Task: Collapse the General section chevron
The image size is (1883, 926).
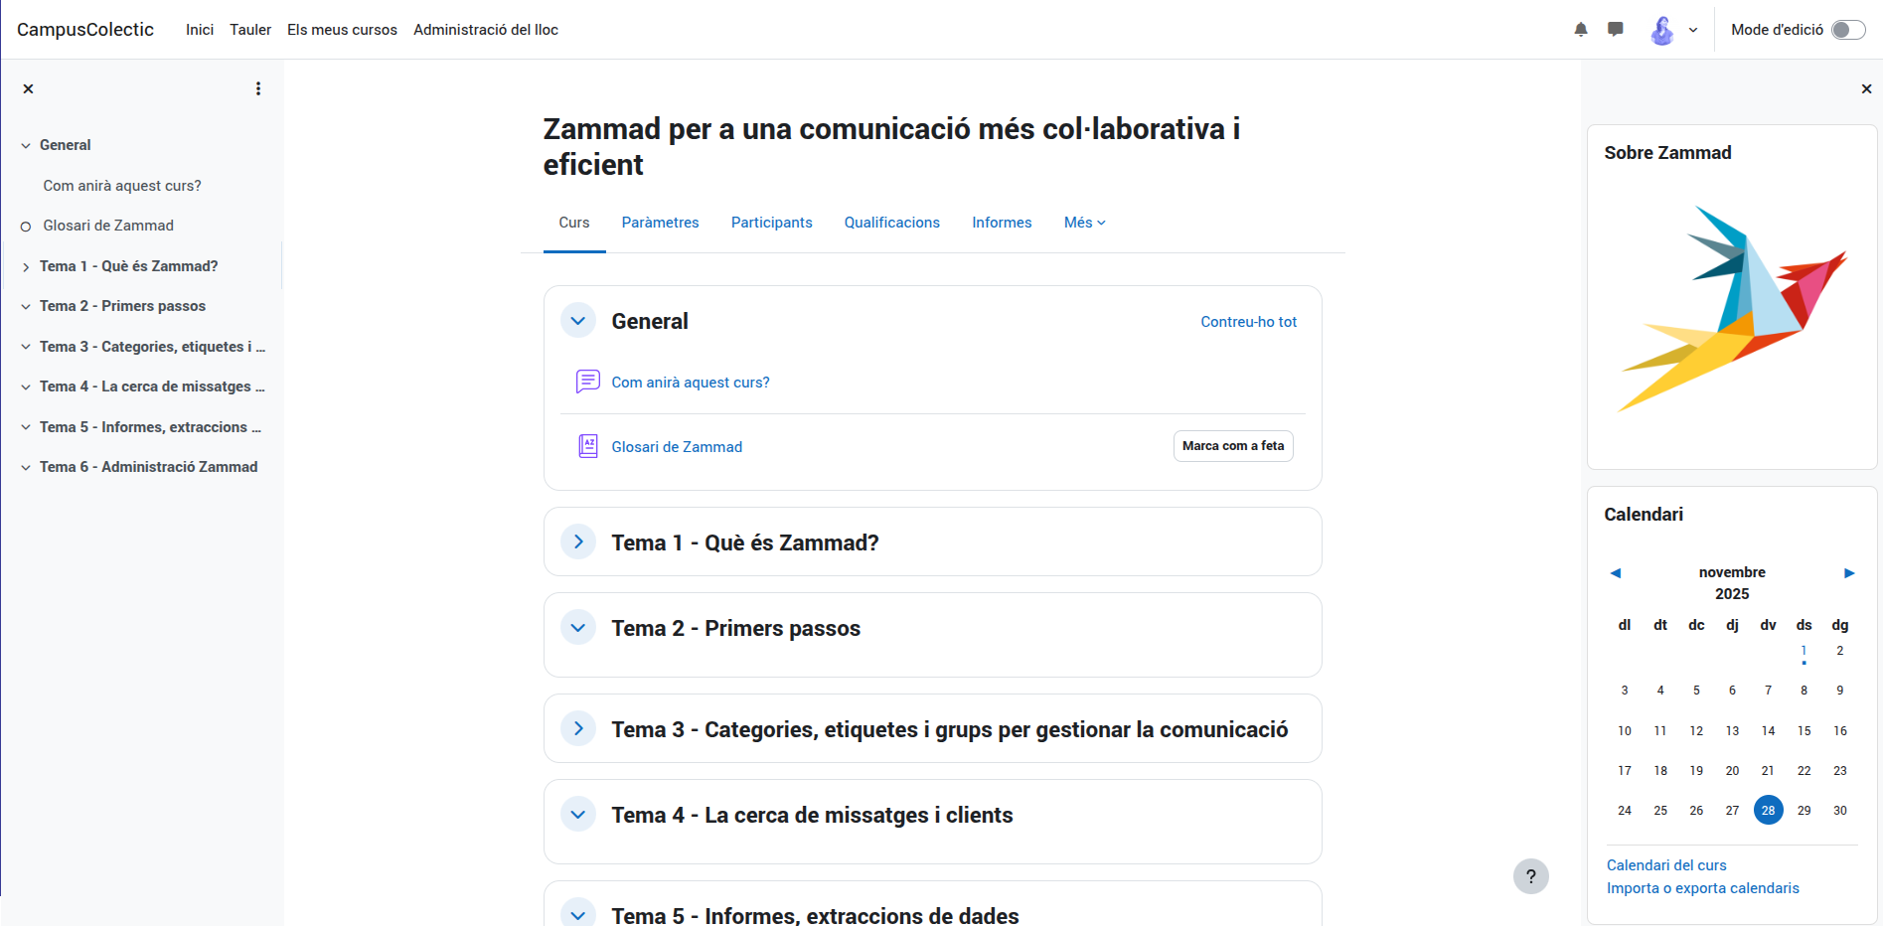Action: coord(578,321)
